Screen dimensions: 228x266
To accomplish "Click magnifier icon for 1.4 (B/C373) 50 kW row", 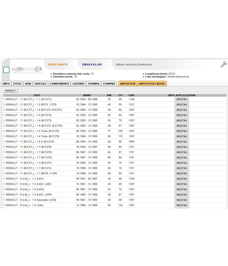I will pos(4,115).
